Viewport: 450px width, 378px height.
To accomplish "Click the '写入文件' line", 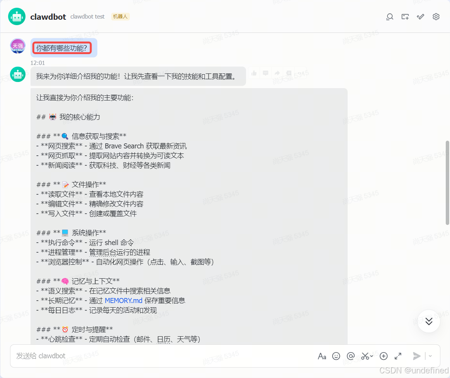I will pyautogui.click(x=87, y=213).
